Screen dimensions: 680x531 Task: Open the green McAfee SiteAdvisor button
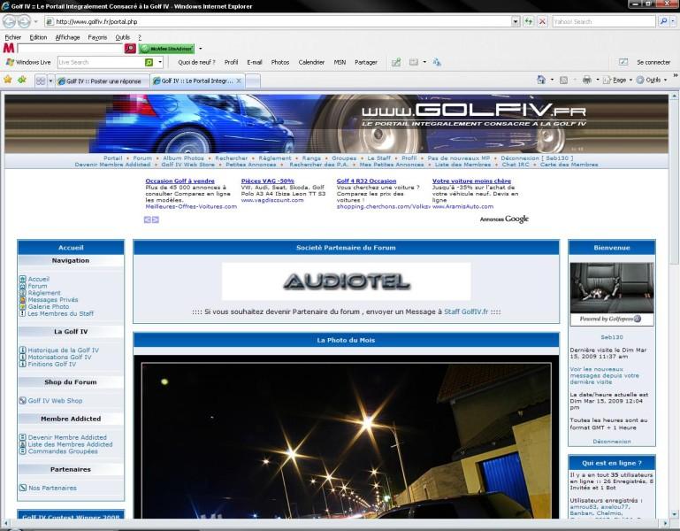(x=166, y=49)
